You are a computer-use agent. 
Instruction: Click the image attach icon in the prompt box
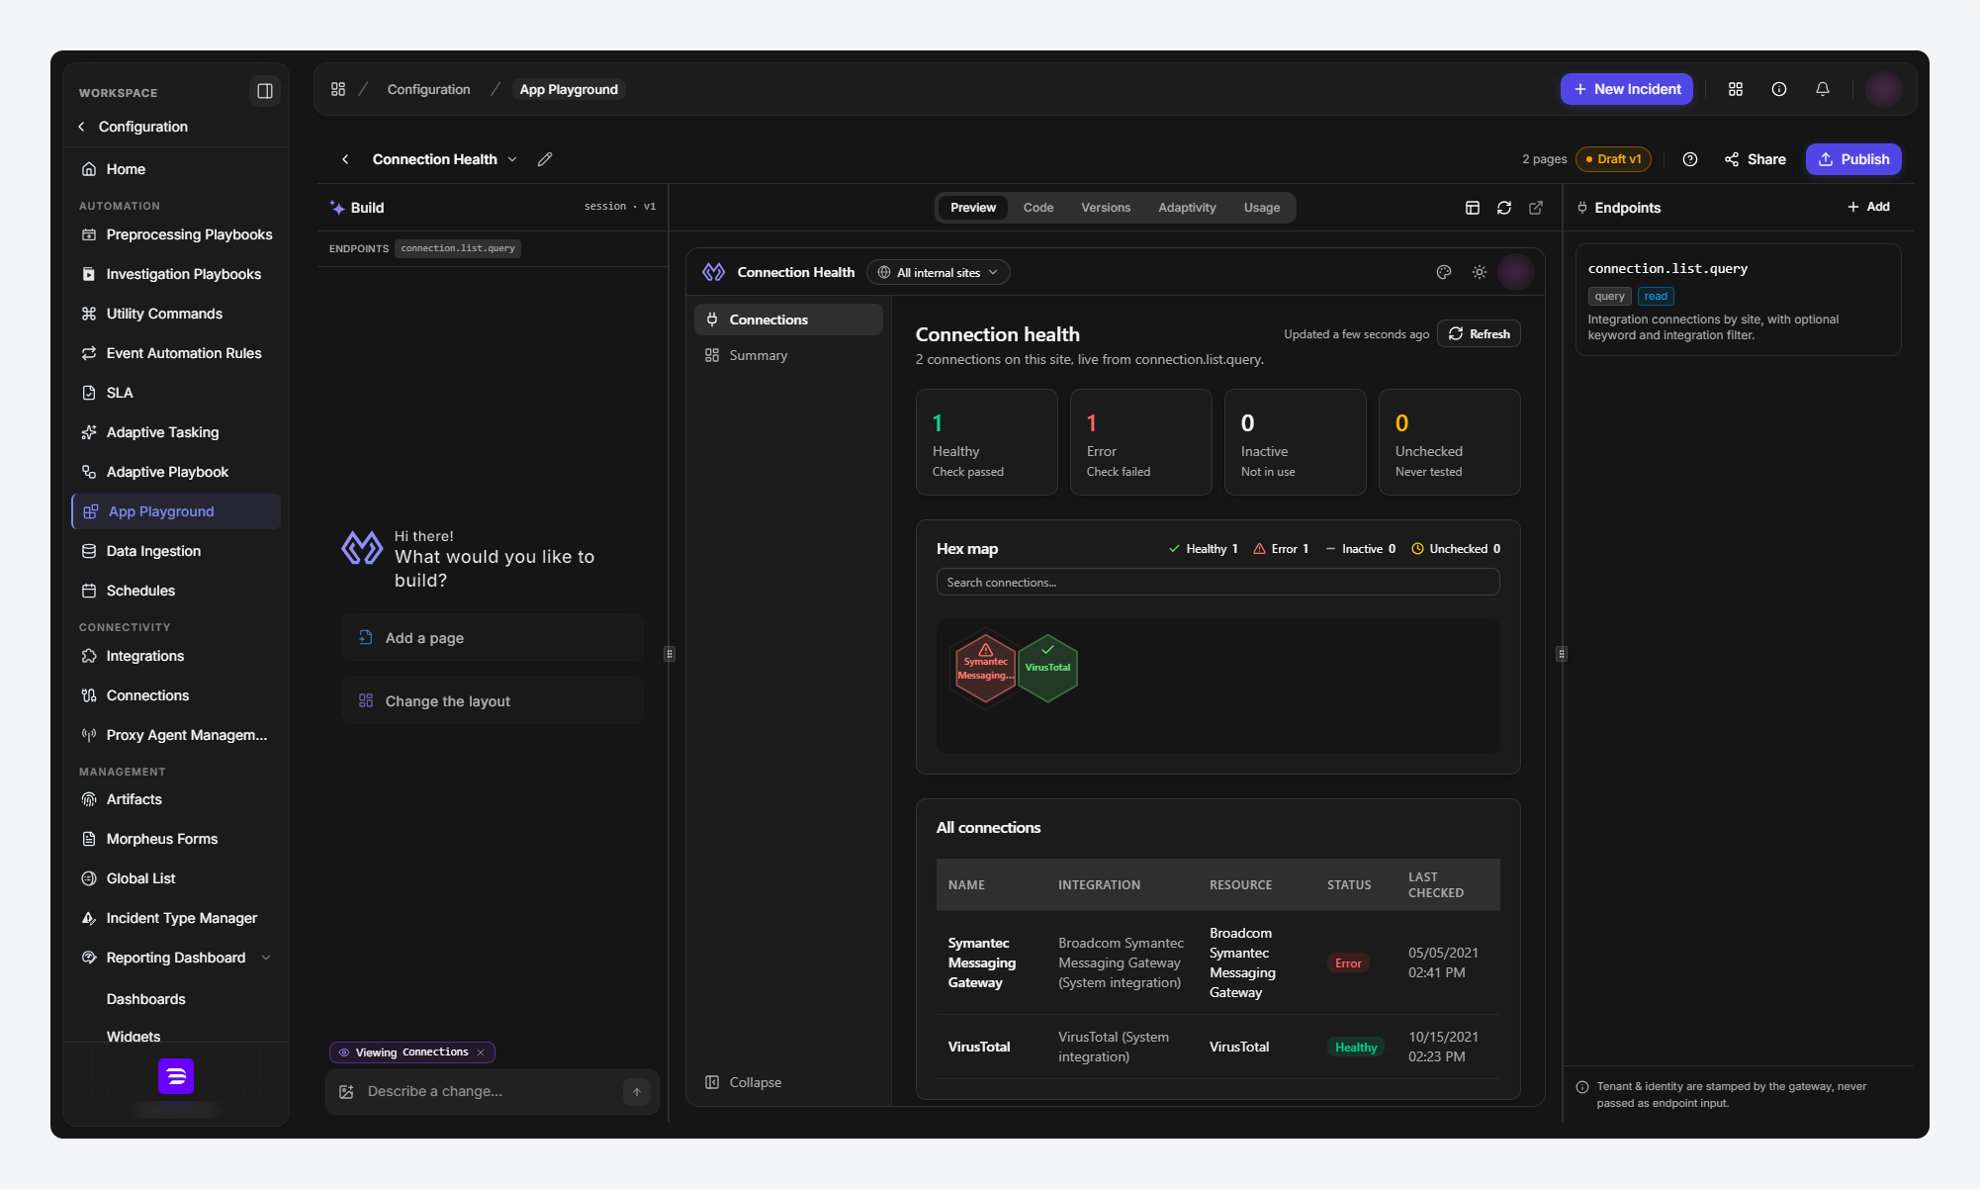346,1092
